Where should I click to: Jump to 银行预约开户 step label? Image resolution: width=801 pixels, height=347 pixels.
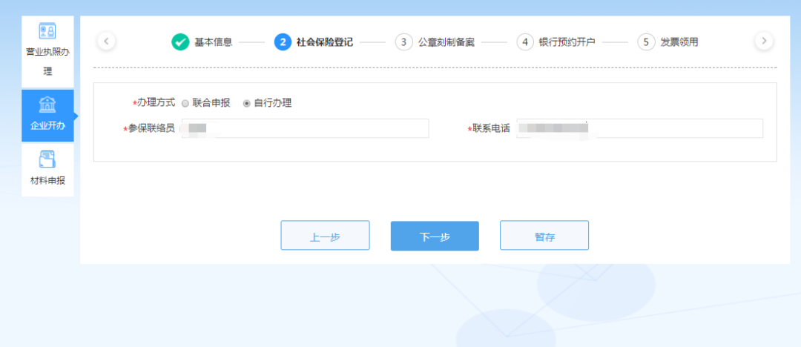[567, 42]
